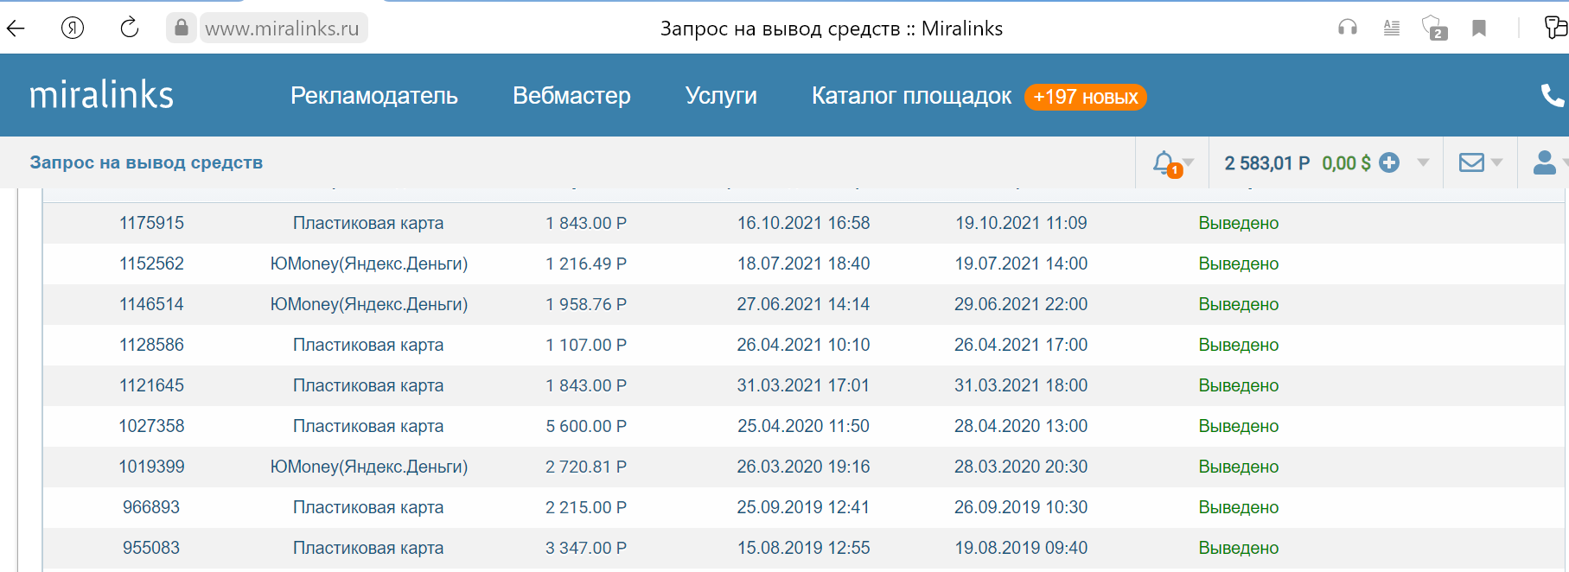This screenshot has width=1569, height=572.
Task: Bookmark this page with bookmark icon
Action: (1479, 29)
